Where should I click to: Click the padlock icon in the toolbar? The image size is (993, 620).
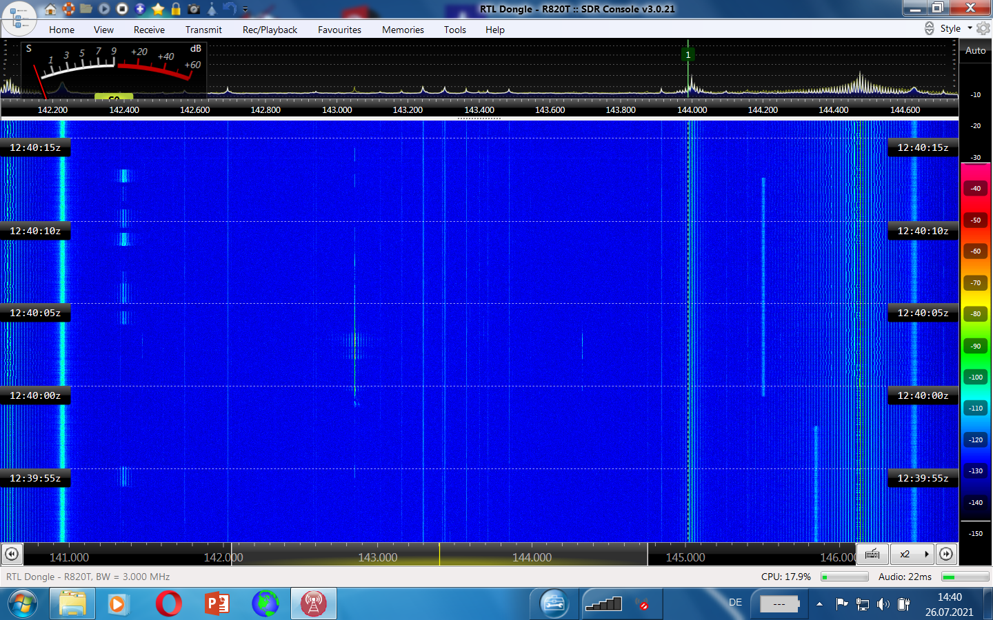176,9
